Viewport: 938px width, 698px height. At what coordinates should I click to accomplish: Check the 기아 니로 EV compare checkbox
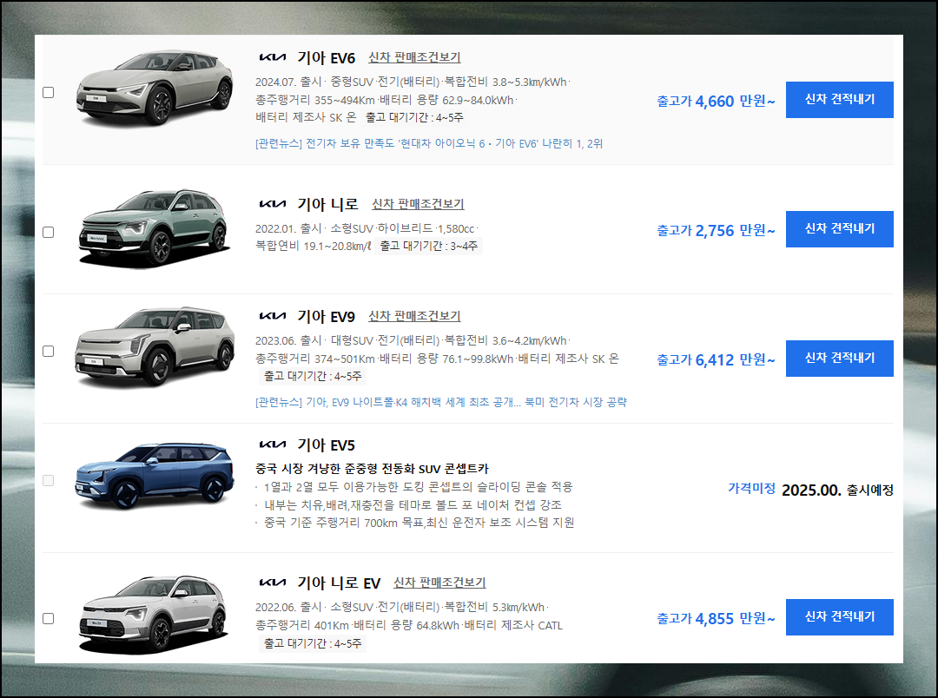(x=49, y=618)
